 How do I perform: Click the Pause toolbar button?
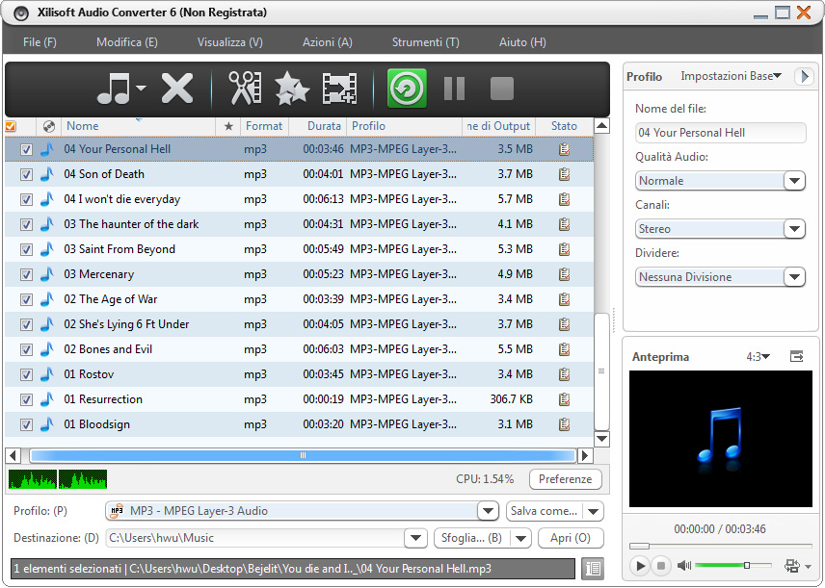(x=454, y=89)
